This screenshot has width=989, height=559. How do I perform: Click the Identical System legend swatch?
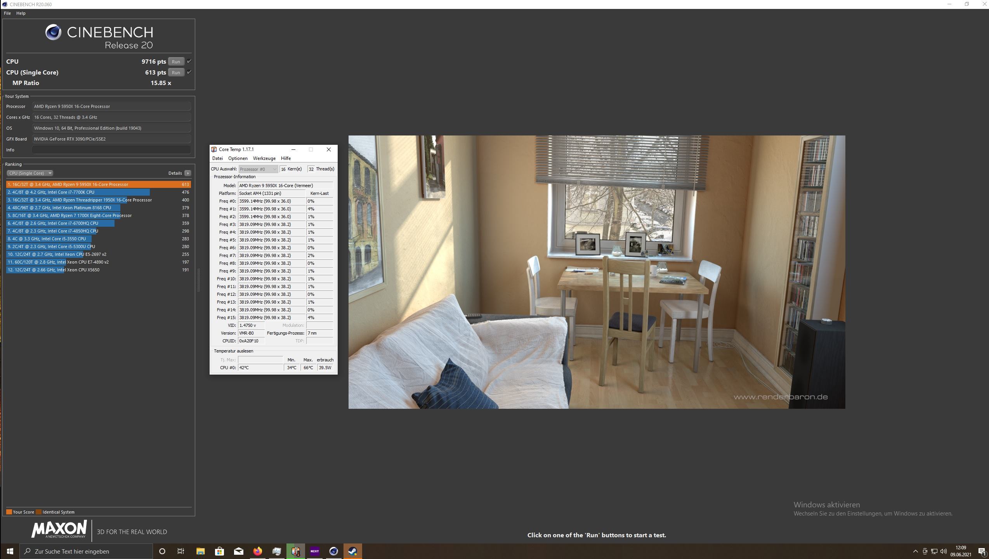coord(39,512)
